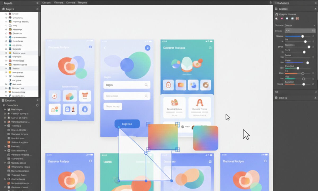The image size is (318, 191).
Task: Select the 'Borpen t oos' layer row
Action: [19, 88]
